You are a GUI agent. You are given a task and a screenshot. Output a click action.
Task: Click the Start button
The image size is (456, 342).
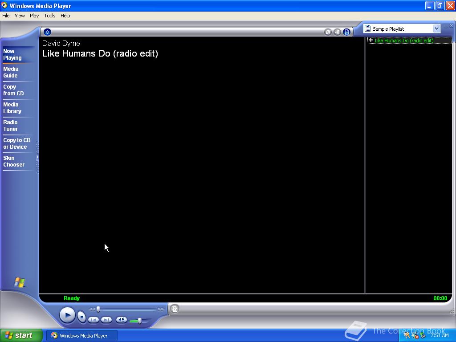tap(21, 335)
